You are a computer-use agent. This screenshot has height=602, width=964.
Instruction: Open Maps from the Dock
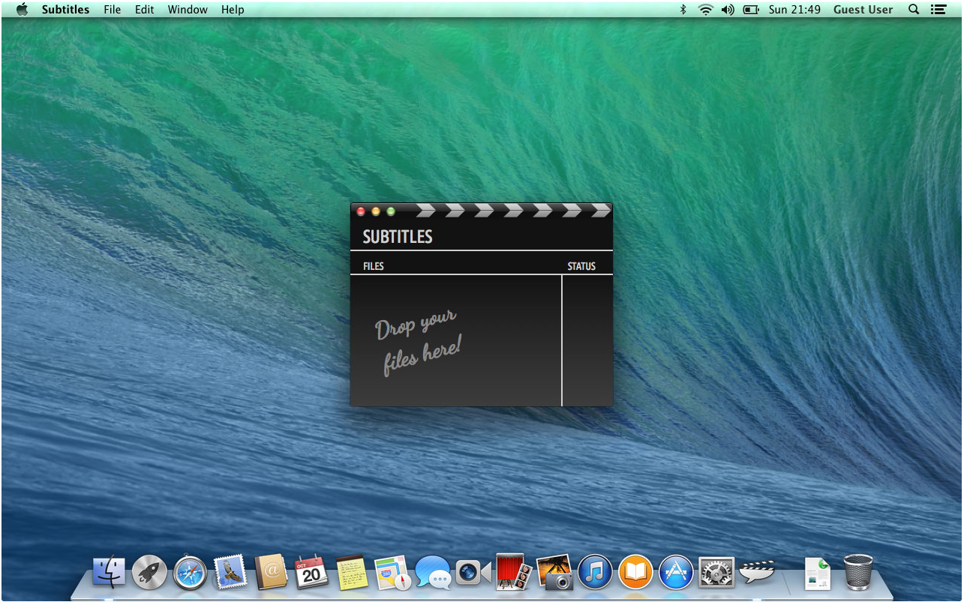[x=392, y=573]
